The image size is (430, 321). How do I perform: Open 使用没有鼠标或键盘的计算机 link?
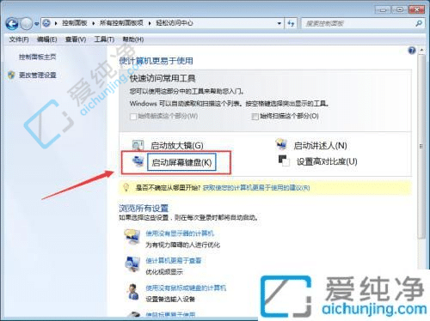coord(186,288)
